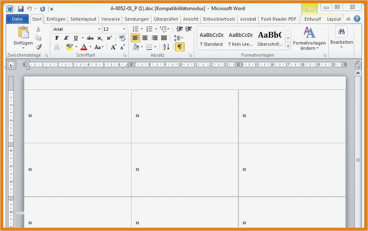The width and height of the screenshot is (368, 231).
Task: Toggle strikethrough (abc)
Action: [x=90, y=38]
